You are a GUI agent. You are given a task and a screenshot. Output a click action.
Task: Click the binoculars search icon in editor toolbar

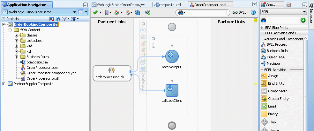pyautogui.click(x=181, y=13)
